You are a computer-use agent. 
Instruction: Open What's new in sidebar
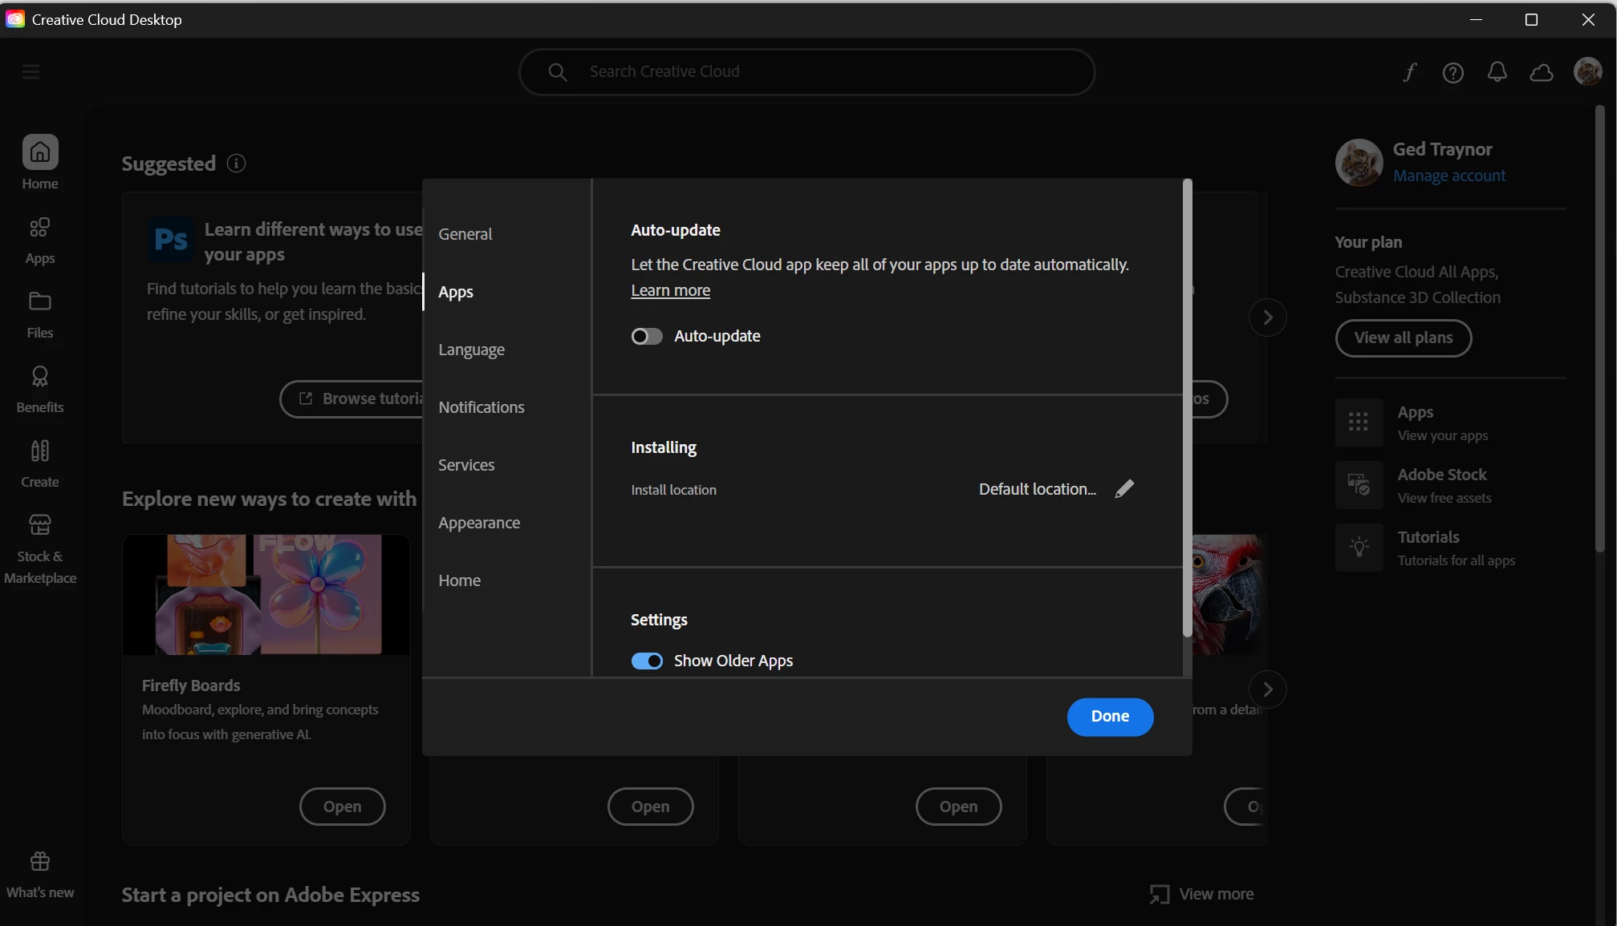(40, 875)
